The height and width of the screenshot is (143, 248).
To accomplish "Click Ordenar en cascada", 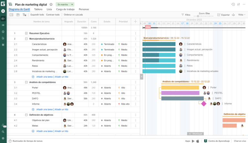I will [73, 15].
